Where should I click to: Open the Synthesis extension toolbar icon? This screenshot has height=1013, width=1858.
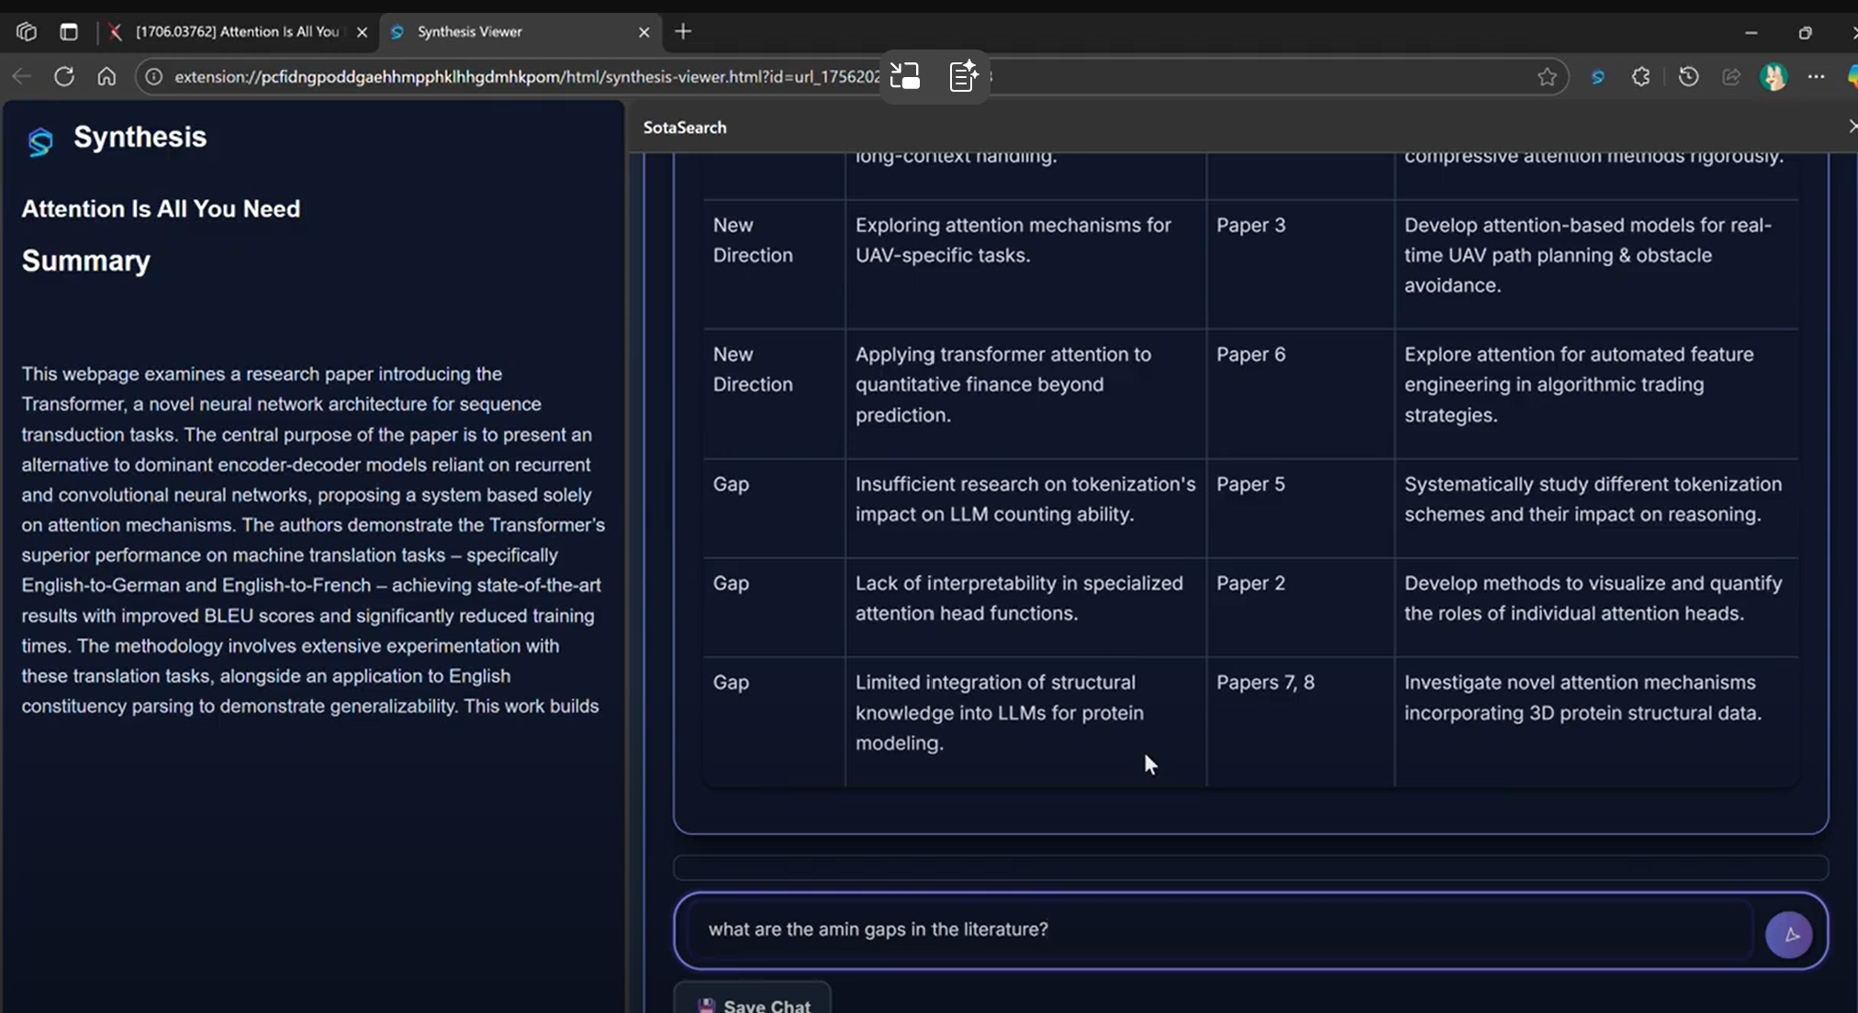pos(1597,77)
